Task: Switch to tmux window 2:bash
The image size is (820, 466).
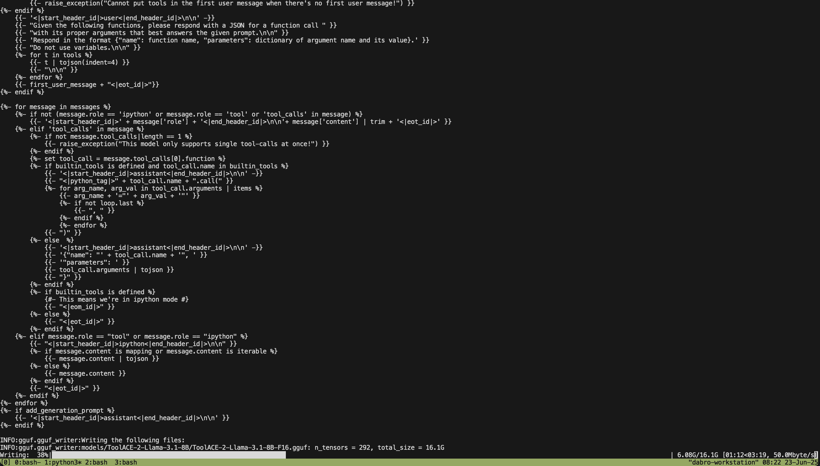Action: tap(96, 463)
